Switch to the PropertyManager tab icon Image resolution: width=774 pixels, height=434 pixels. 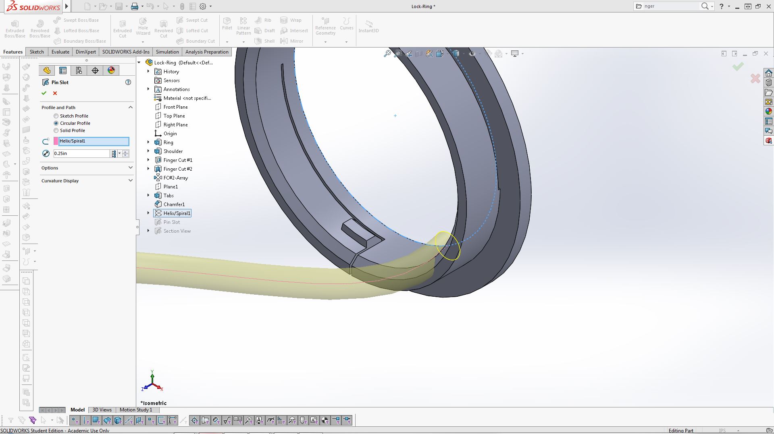click(x=63, y=70)
